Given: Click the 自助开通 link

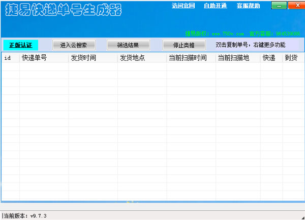Looking at the screenshot, I should point(216,6).
